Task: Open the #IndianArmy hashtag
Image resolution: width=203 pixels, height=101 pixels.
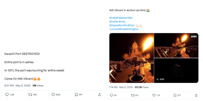Action: click(117, 22)
